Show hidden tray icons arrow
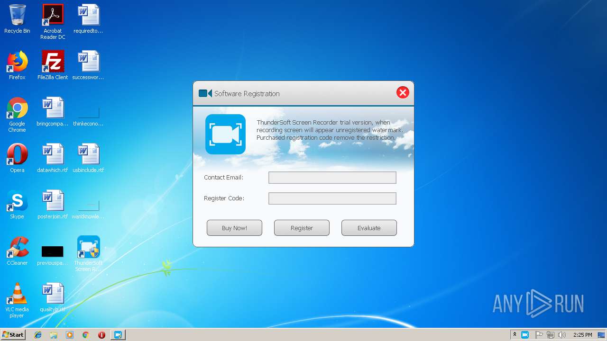This screenshot has width=607, height=341. coord(515,335)
